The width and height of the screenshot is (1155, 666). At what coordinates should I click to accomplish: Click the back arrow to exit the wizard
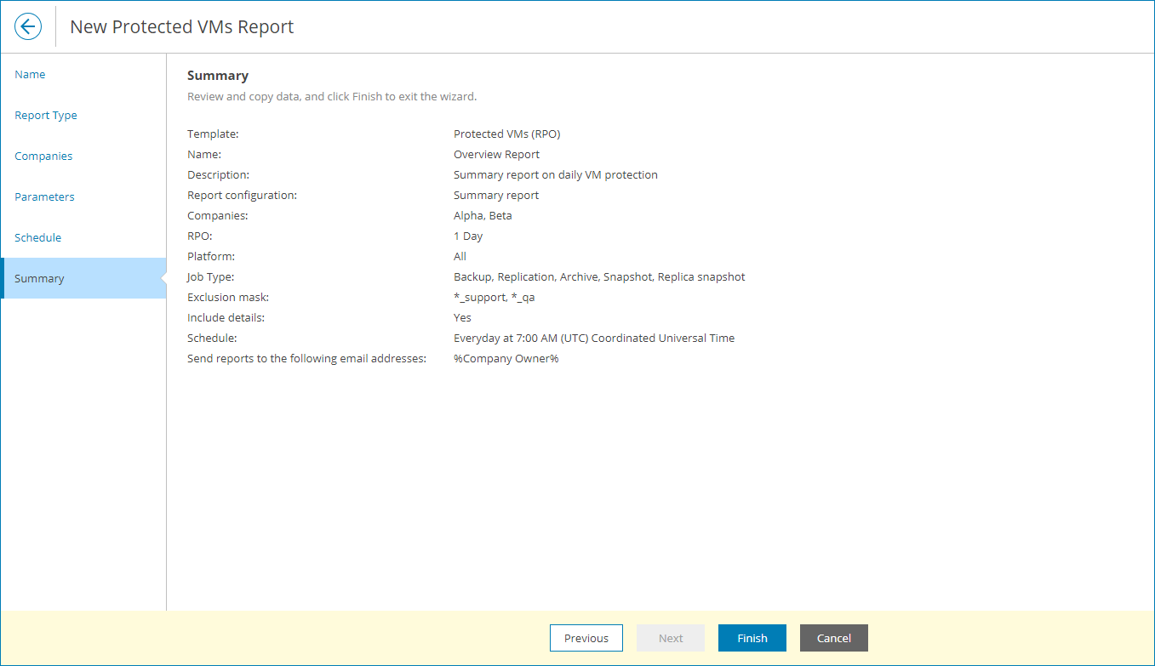(x=27, y=26)
